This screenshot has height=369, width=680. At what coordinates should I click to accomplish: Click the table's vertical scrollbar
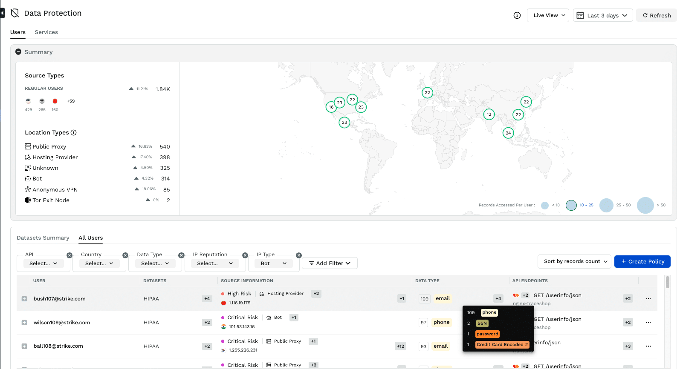pos(667,282)
